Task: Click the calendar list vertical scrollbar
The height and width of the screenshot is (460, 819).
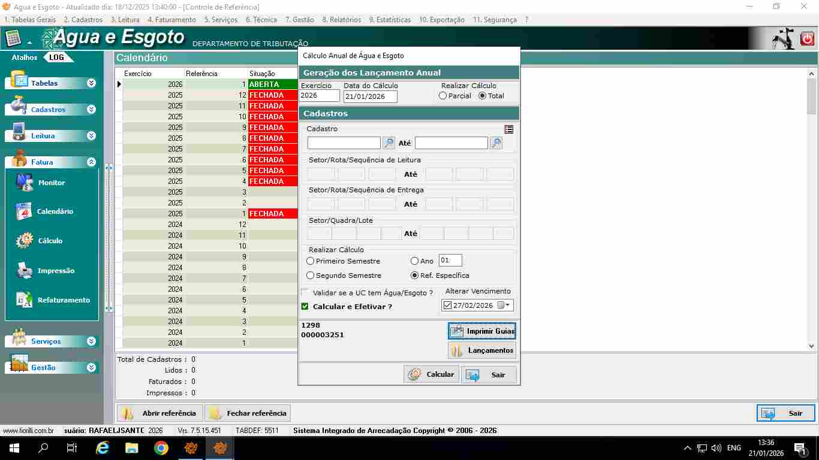Action: 811,210
